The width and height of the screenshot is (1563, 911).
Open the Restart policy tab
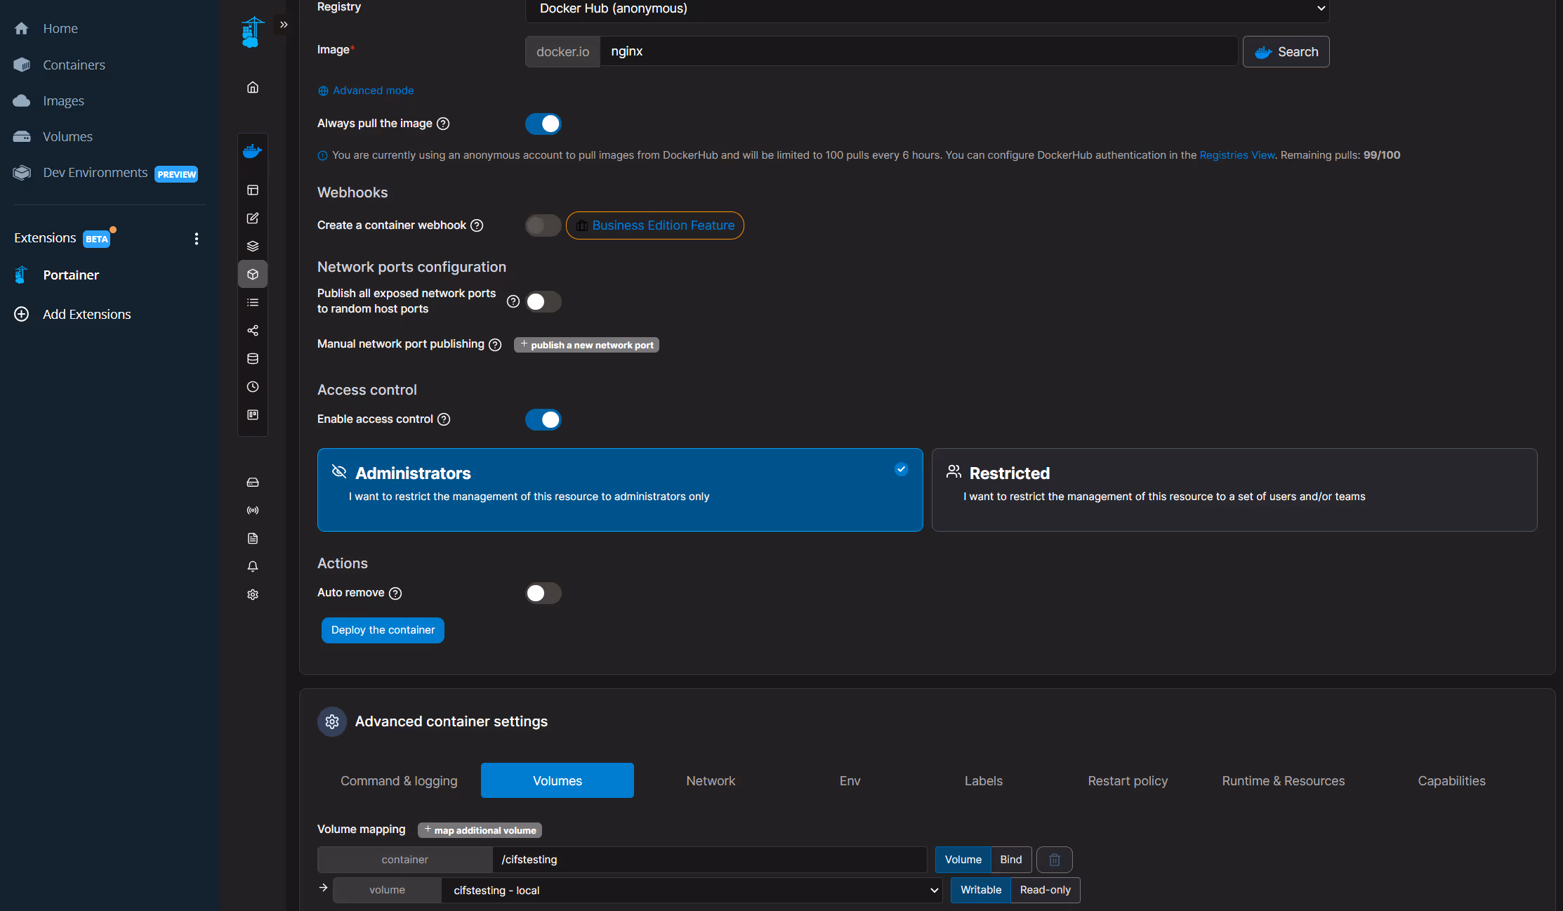click(1128, 780)
